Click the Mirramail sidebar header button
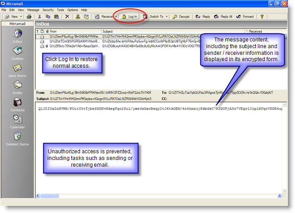 point(17,24)
